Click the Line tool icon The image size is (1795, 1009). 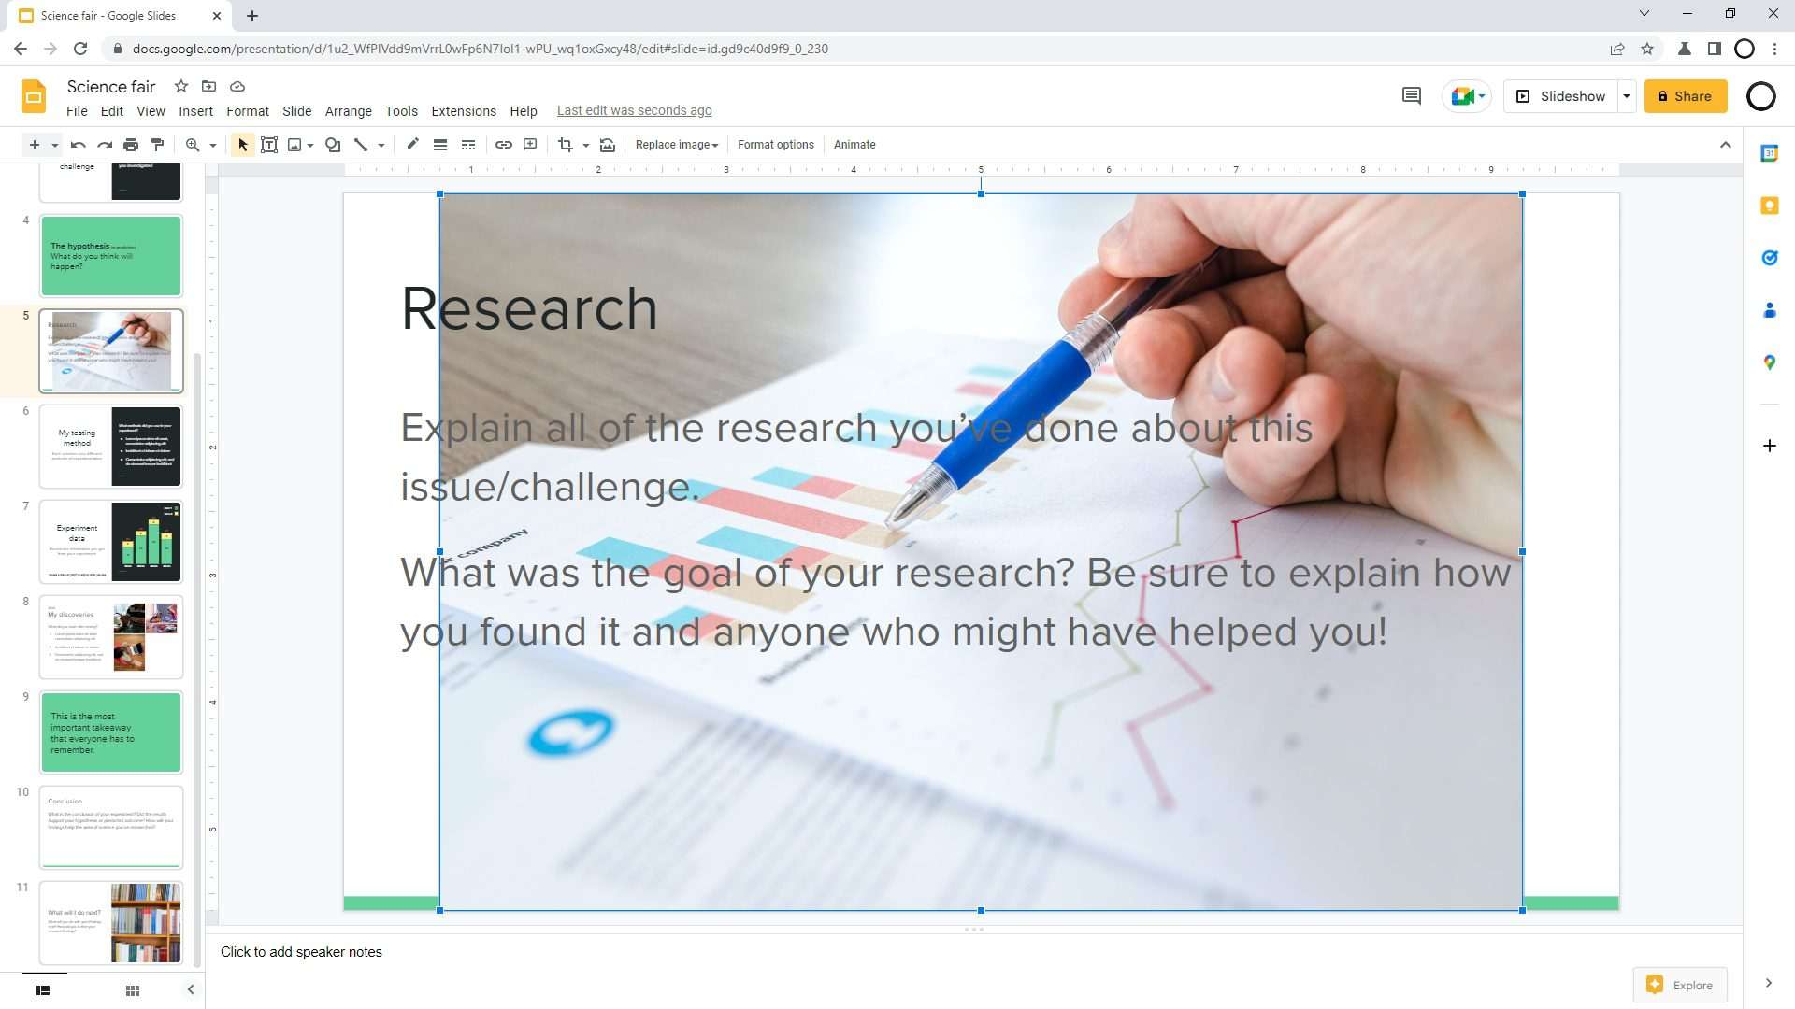tap(363, 144)
